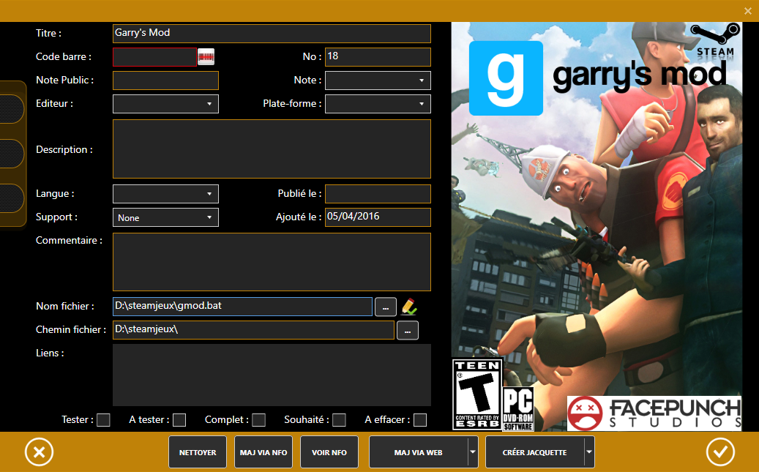Screen dimensions: 759x472
Task: Click the CRÉER JACQUETTE button
Action: (534, 452)
